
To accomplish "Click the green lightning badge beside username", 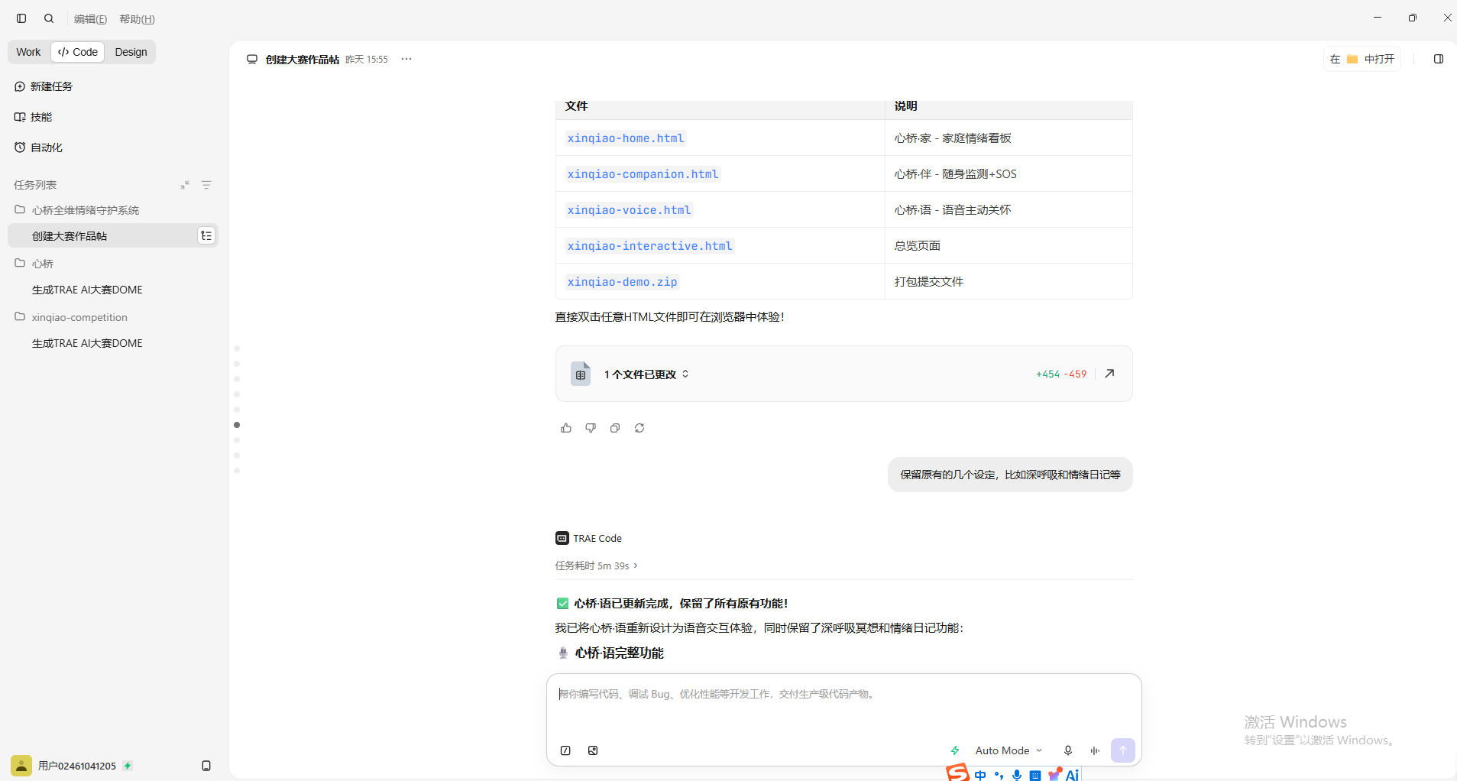I will tap(128, 766).
